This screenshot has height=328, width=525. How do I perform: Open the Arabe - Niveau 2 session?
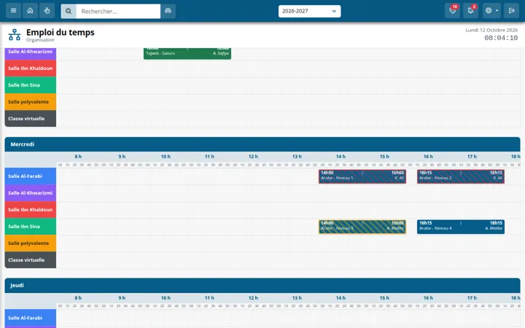point(461,176)
